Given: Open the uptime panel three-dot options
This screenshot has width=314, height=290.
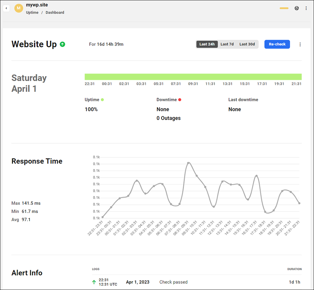Looking at the screenshot, I should [300, 44].
